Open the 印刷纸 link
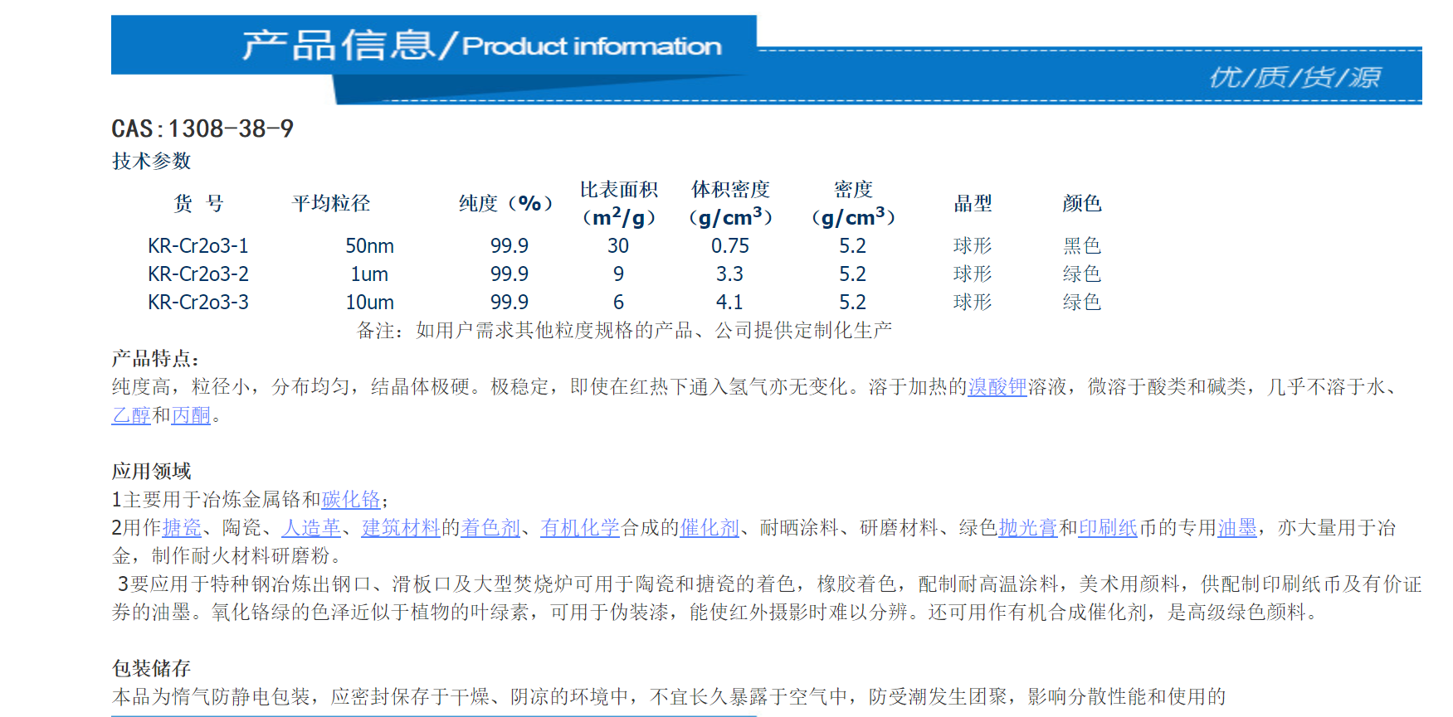1453x717 pixels. [1108, 528]
